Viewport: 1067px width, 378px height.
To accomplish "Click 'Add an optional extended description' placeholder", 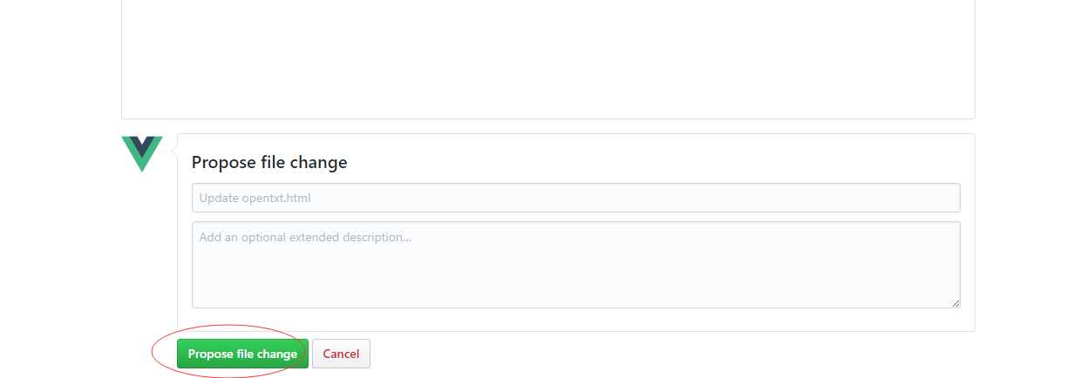I will point(305,237).
